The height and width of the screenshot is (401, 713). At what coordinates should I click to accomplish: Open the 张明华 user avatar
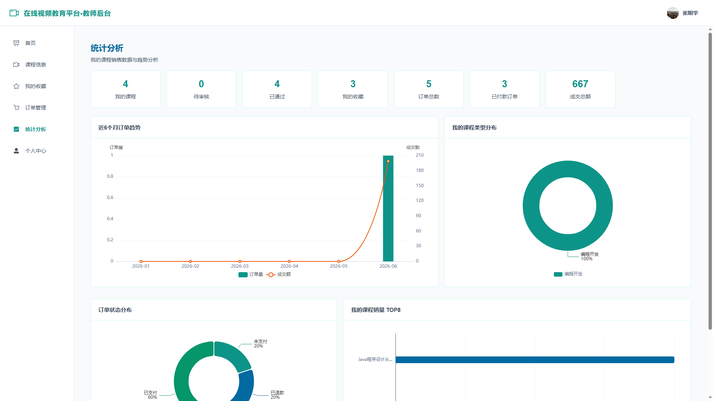673,13
